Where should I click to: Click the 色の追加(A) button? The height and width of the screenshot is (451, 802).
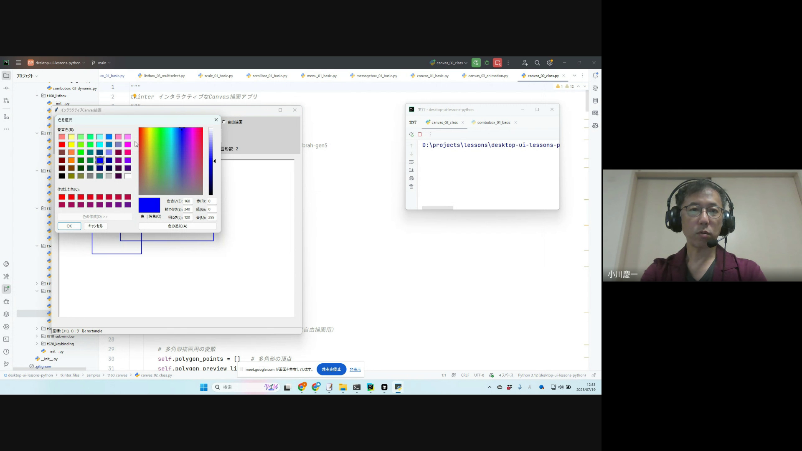(178, 226)
